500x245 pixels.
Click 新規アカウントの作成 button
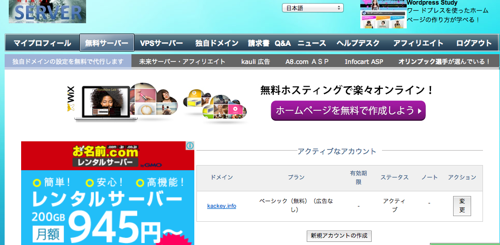[339, 236]
